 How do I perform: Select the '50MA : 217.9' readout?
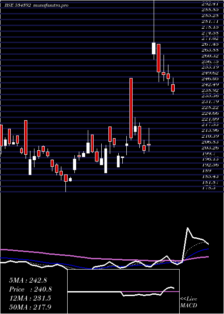coord(30,307)
